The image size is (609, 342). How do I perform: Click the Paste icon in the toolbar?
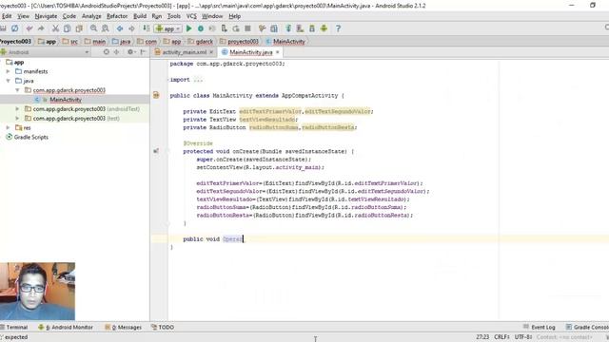(79, 28)
